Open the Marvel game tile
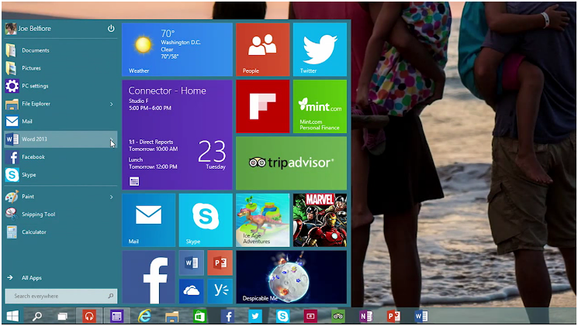The width and height of the screenshot is (578, 326). click(320, 220)
